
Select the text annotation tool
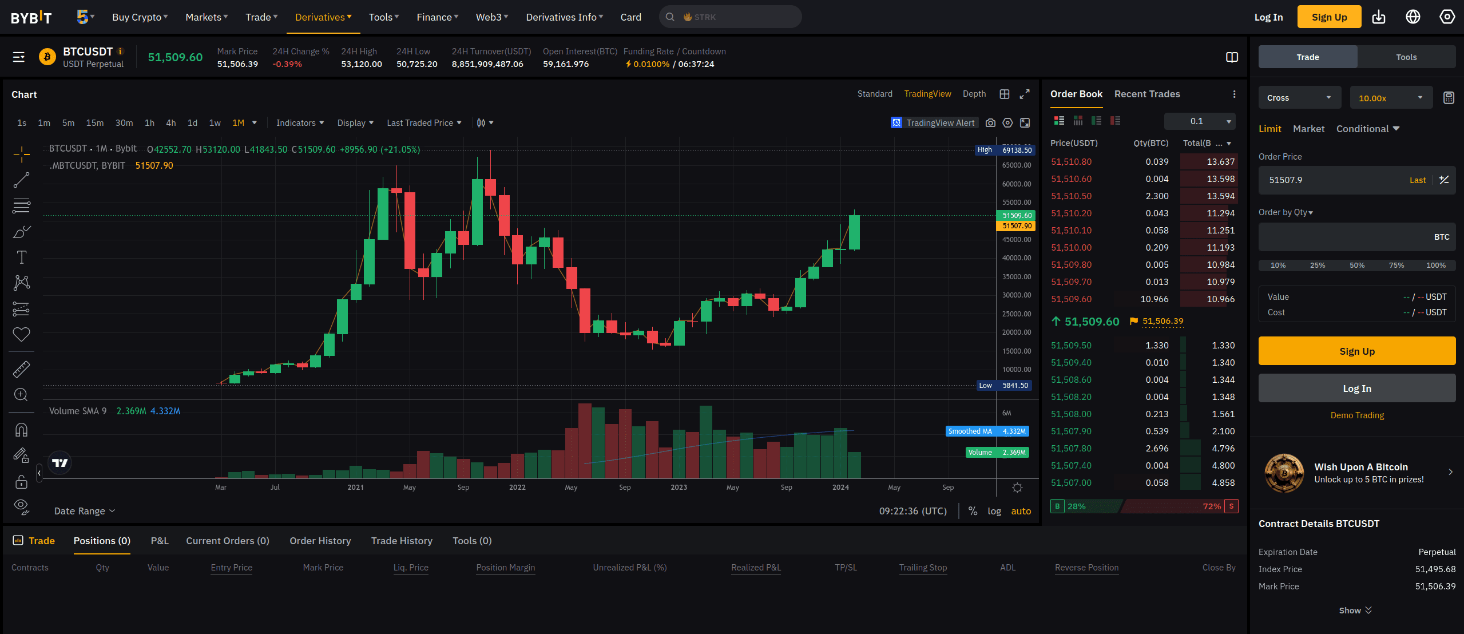[x=21, y=257]
